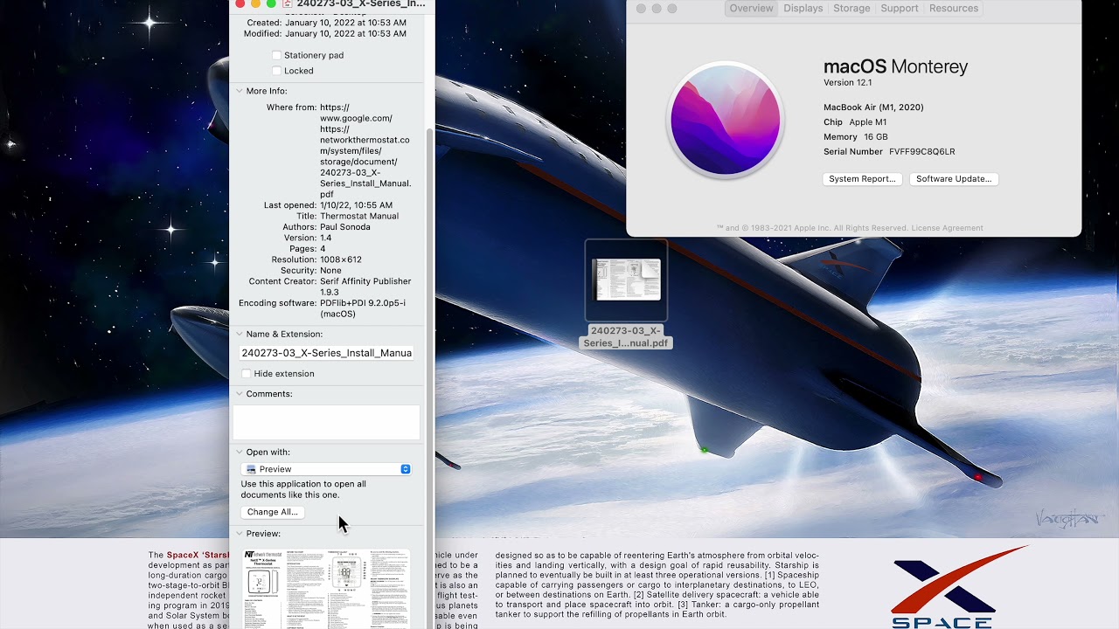Click the Software Update... button

[954, 179]
